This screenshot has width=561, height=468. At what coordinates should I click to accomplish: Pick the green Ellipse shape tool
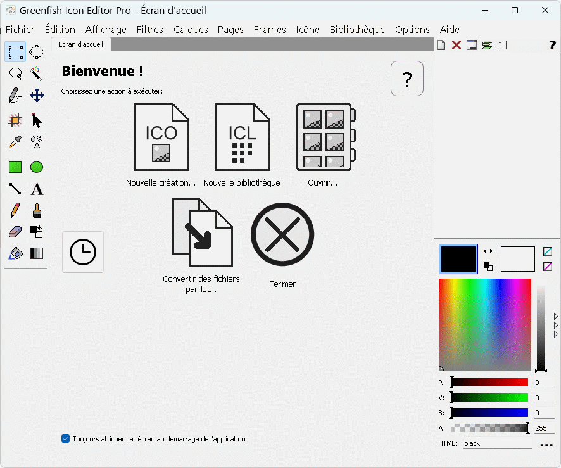[x=37, y=167]
